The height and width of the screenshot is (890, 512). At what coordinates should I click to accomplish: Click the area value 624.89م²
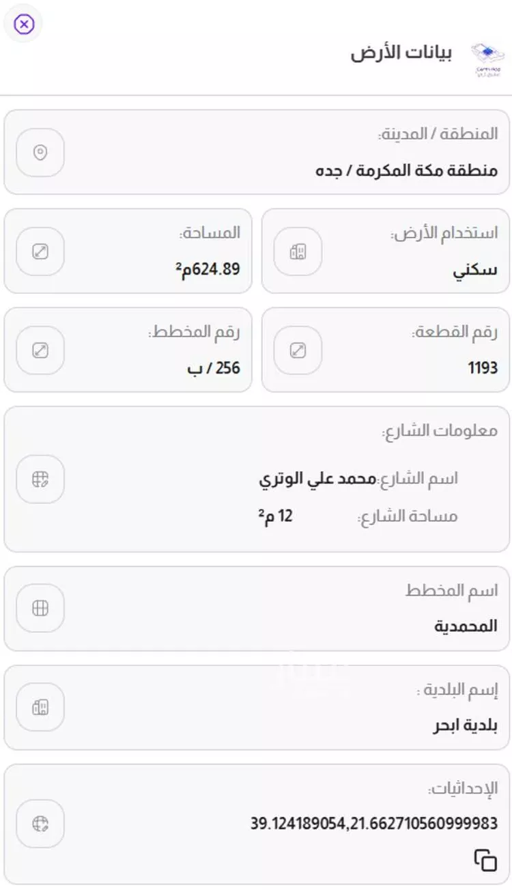(x=208, y=269)
